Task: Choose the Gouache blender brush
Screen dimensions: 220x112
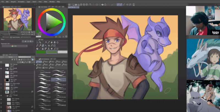Action: click(x=59, y=96)
